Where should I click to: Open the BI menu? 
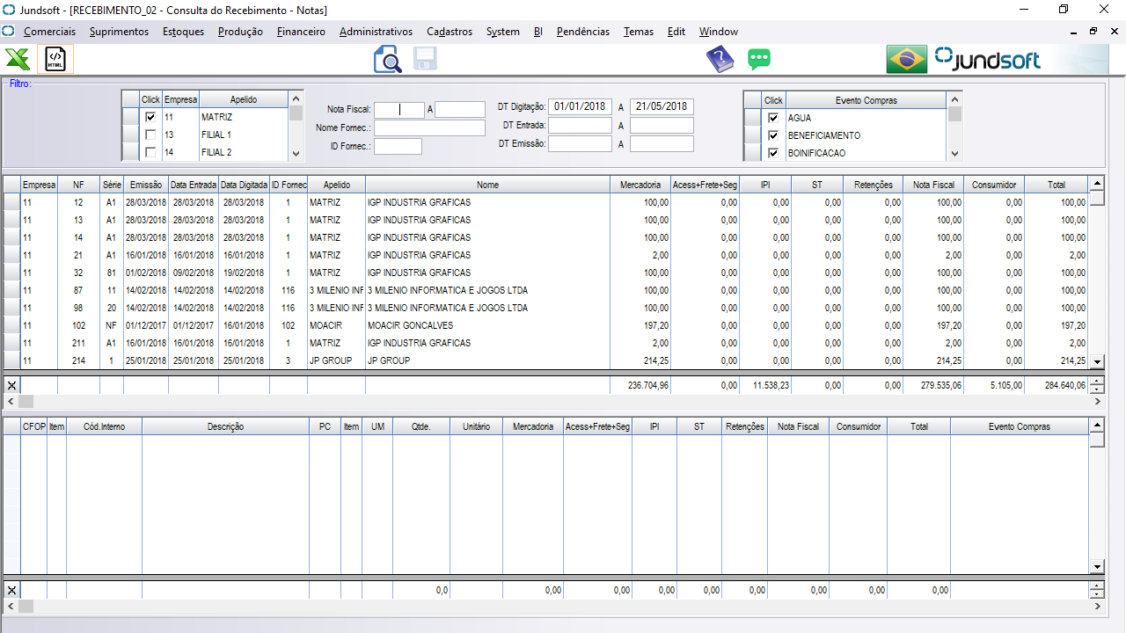538,32
